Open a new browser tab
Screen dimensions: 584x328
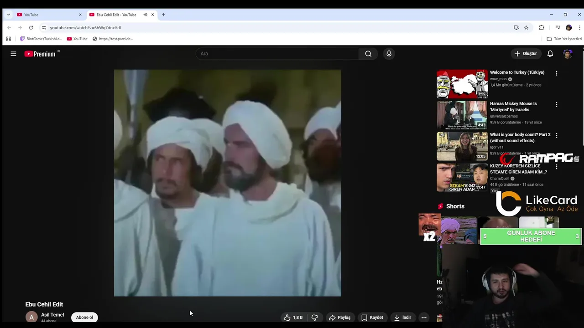[163, 15]
